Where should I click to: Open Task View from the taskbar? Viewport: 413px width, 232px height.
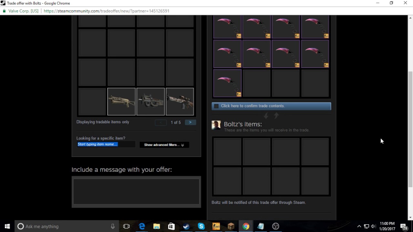point(126,226)
